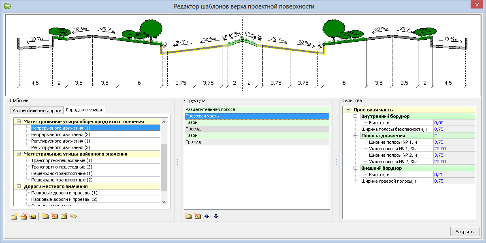Add a new element in Структура panel
486x243 pixels.
click(x=188, y=216)
